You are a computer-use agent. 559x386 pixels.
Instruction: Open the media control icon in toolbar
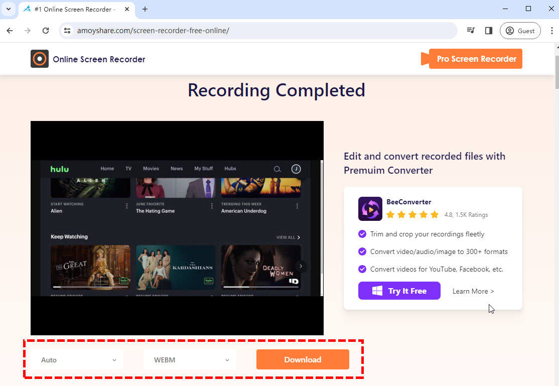[x=471, y=31]
